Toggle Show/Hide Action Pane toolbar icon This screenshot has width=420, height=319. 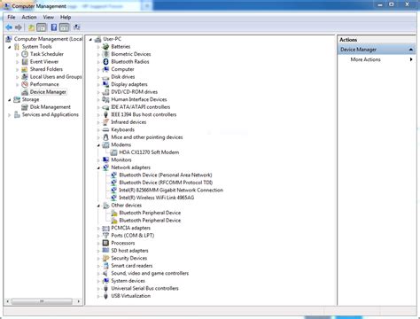coord(64,27)
